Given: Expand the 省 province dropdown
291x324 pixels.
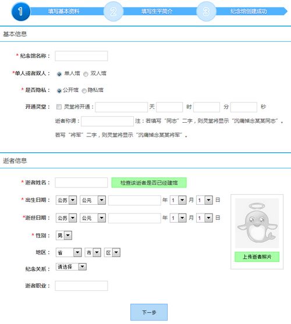Looking at the screenshot, I should [69, 252].
